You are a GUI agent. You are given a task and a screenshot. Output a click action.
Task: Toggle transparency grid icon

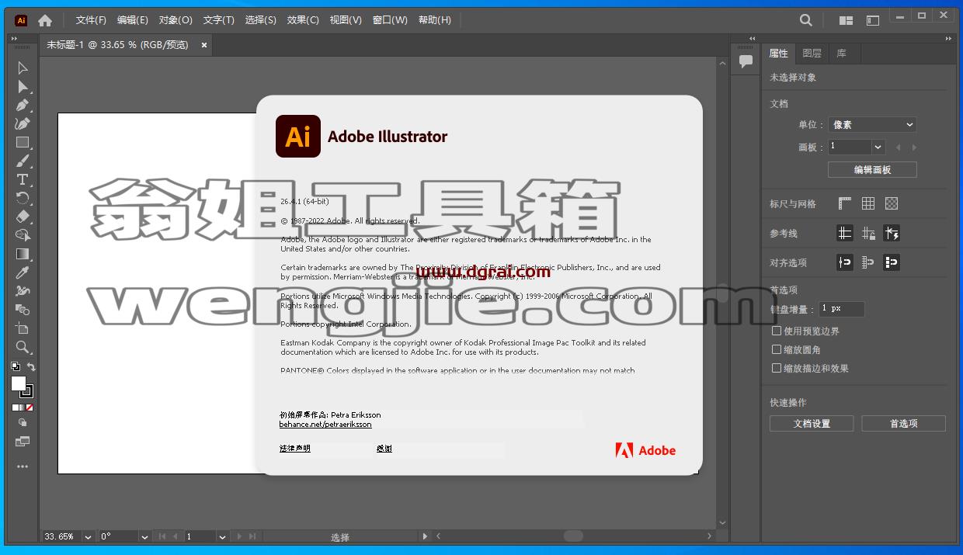pyautogui.click(x=892, y=203)
